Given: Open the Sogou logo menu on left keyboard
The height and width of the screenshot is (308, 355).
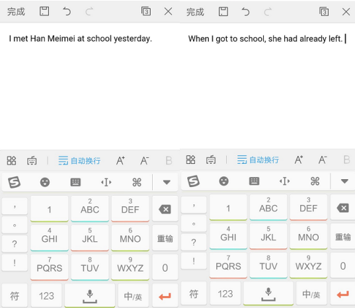Looking at the screenshot, I should tap(15, 182).
